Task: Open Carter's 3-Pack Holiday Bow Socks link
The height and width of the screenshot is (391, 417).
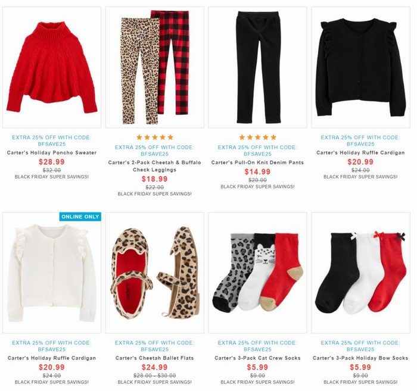Action: [x=360, y=358]
